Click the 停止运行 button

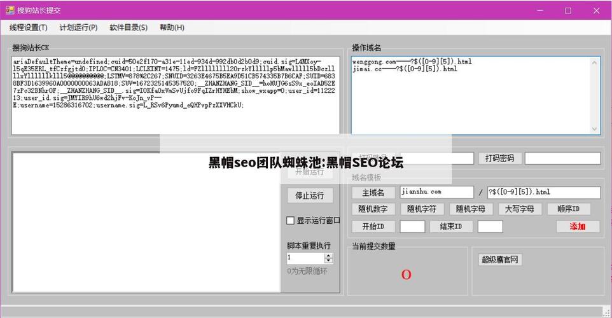coord(310,195)
